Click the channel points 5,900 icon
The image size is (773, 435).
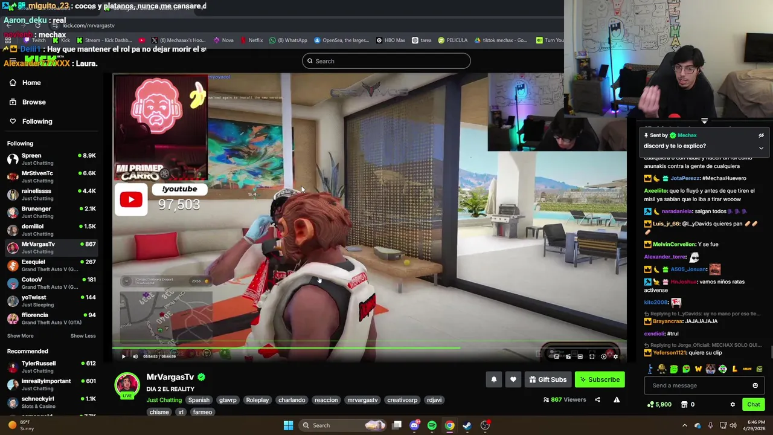coord(650,405)
